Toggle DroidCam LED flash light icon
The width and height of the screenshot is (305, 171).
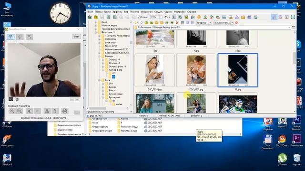[29, 111]
